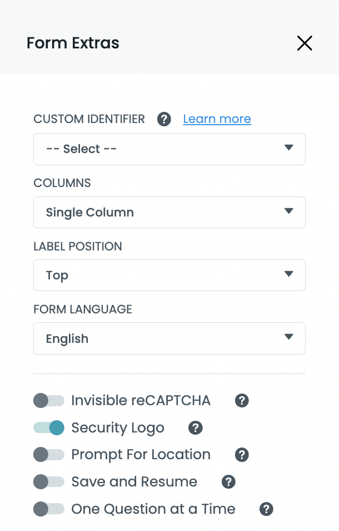Click the Form Extras panel title
This screenshot has height=531, width=339.
click(73, 43)
